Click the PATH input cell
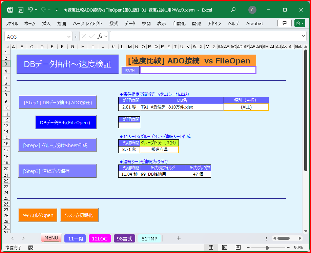Image resolution: width=311 pixels, height=253 pixels. (x=198, y=70)
